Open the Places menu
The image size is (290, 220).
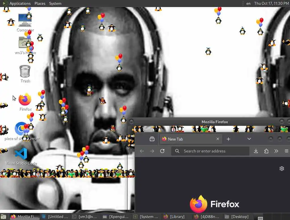click(40, 3)
